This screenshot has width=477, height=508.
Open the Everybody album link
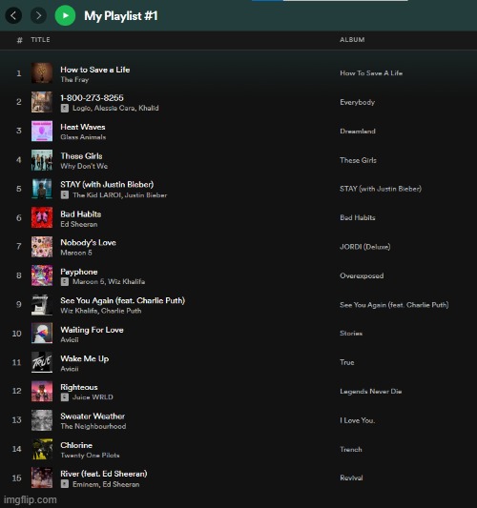click(x=358, y=102)
